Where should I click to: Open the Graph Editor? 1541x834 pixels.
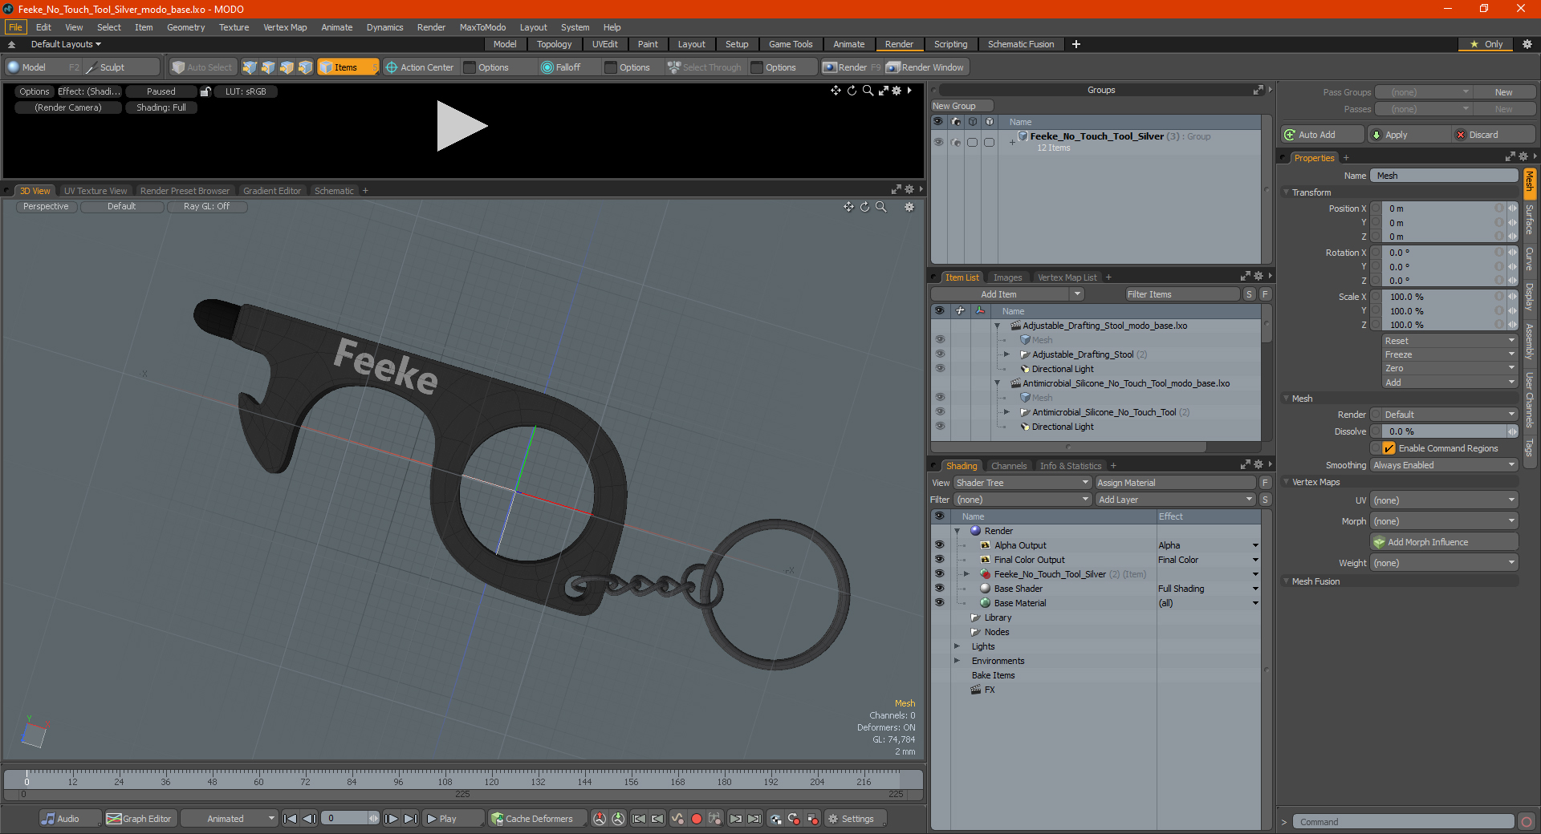click(140, 819)
